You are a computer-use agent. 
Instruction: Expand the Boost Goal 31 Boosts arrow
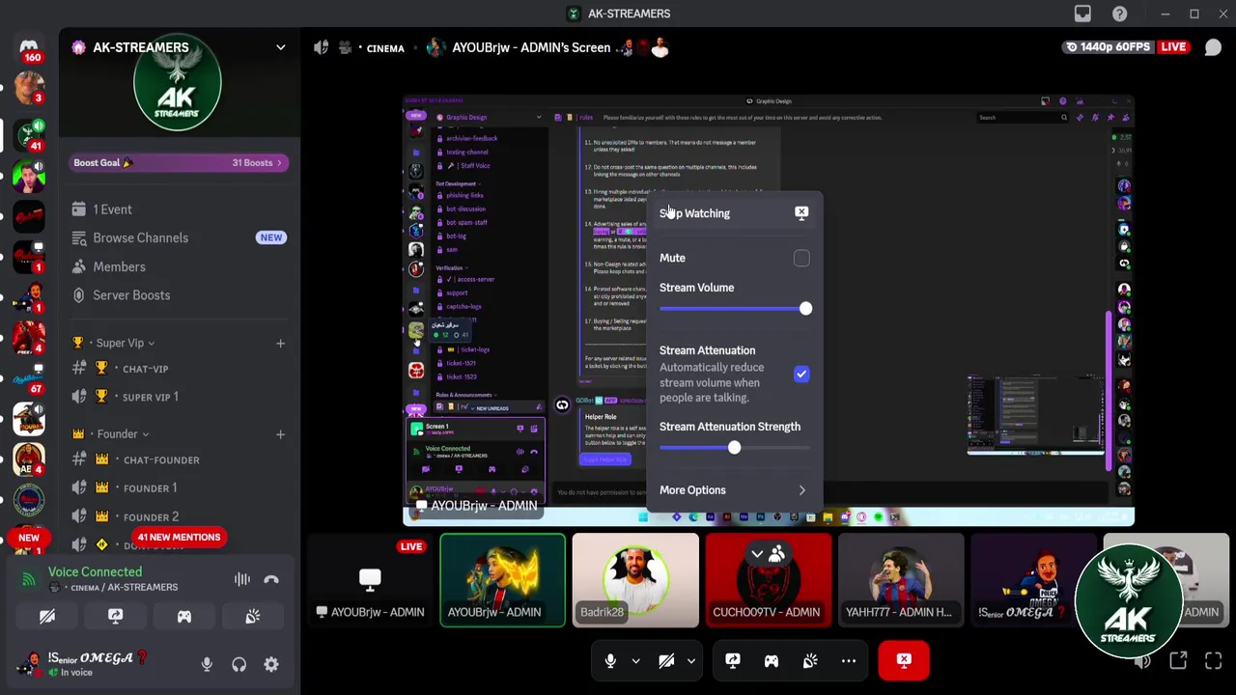pos(279,163)
